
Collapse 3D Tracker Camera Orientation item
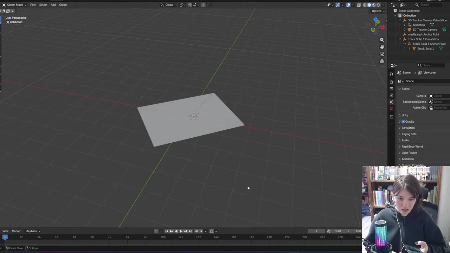pos(400,20)
